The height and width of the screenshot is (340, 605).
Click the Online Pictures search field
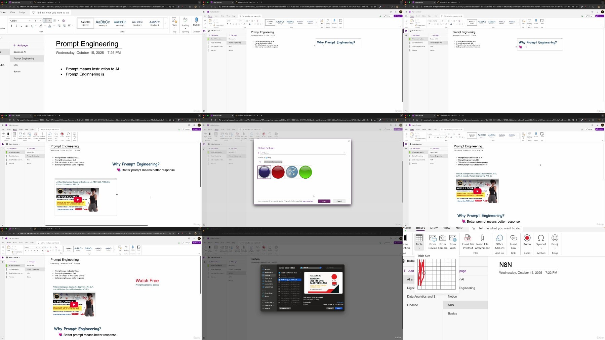(x=303, y=153)
